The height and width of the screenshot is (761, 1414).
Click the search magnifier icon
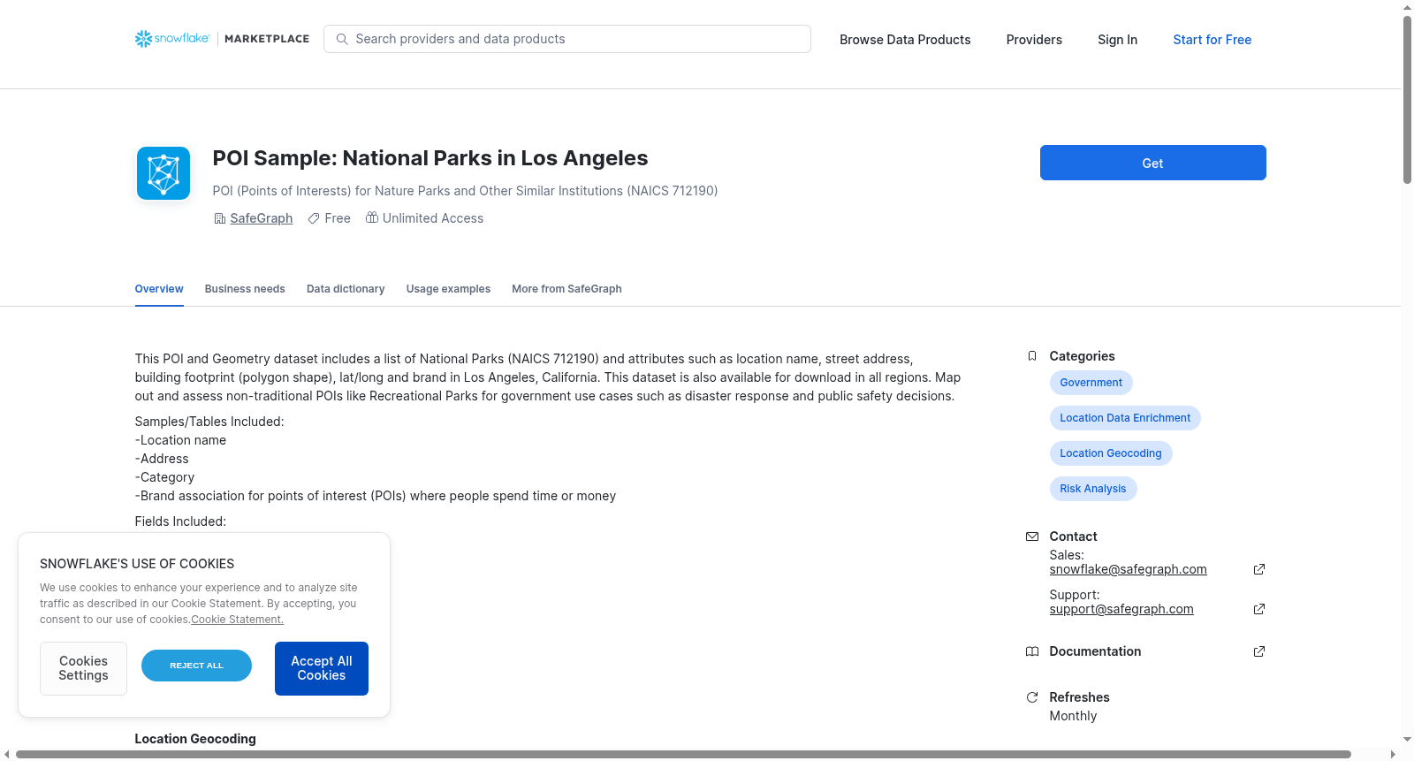point(342,39)
